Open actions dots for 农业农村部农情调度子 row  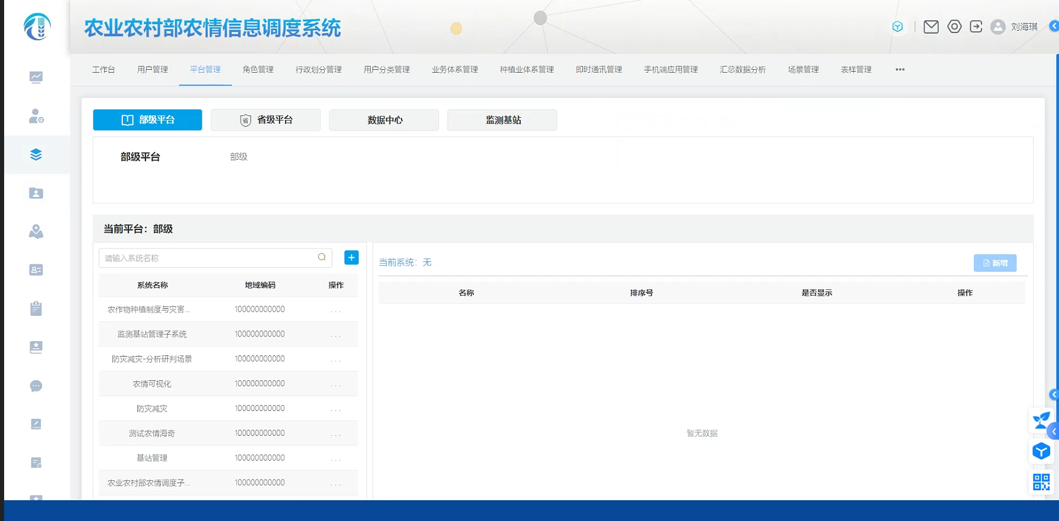pos(336,484)
